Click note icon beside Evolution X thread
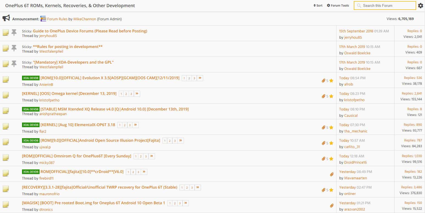This screenshot has height=213, width=425. click(x=6, y=79)
